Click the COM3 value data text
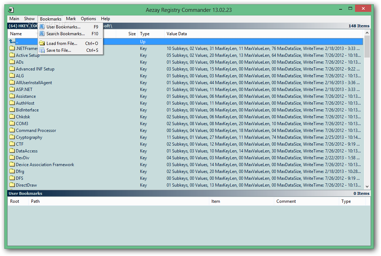381x256 pixels. coord(264,124)
